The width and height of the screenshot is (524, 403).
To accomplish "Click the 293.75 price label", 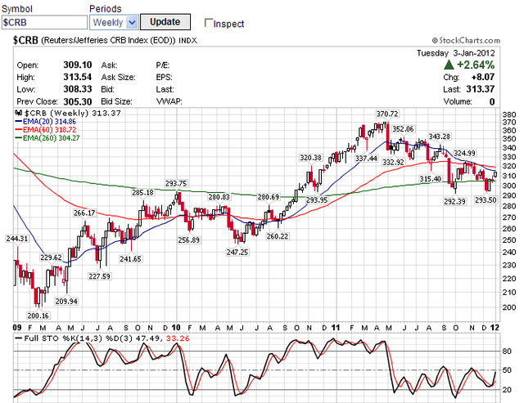I will point(176,183).
